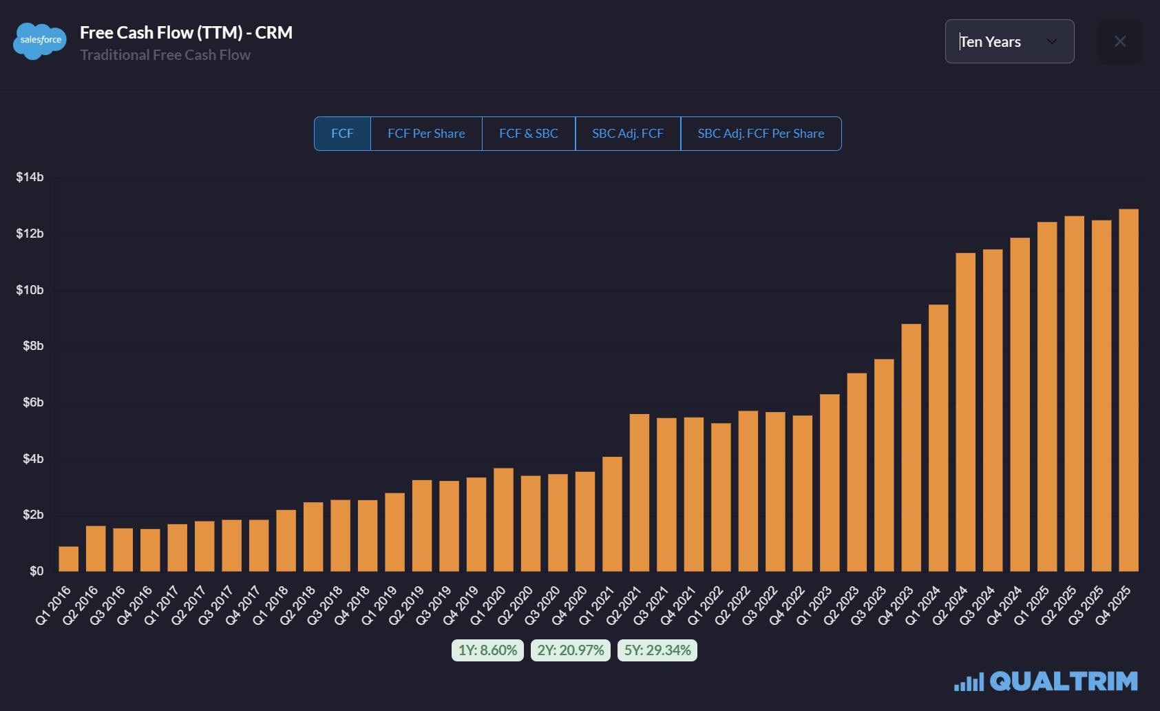Select the Q1 2018 bar
This screenshot has width=1160, height=711.
[x=286, y=541]
